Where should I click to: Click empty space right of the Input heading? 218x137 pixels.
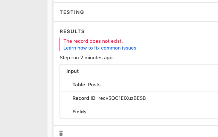pos(148,71)
